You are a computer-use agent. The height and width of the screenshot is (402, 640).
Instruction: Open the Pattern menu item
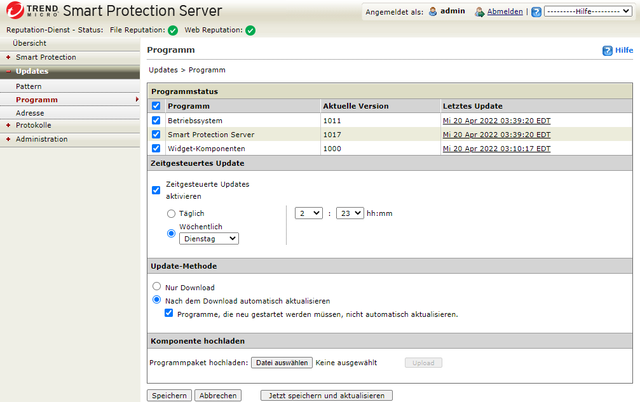coord(29,86)
